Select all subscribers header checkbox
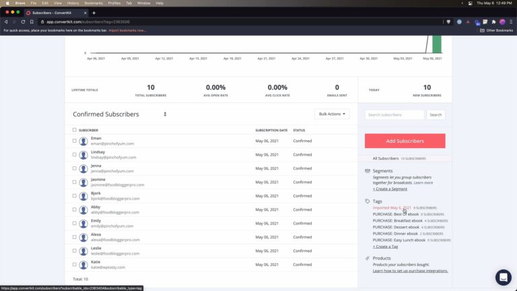This screenshot has width=517, height=291. (75, 130)
